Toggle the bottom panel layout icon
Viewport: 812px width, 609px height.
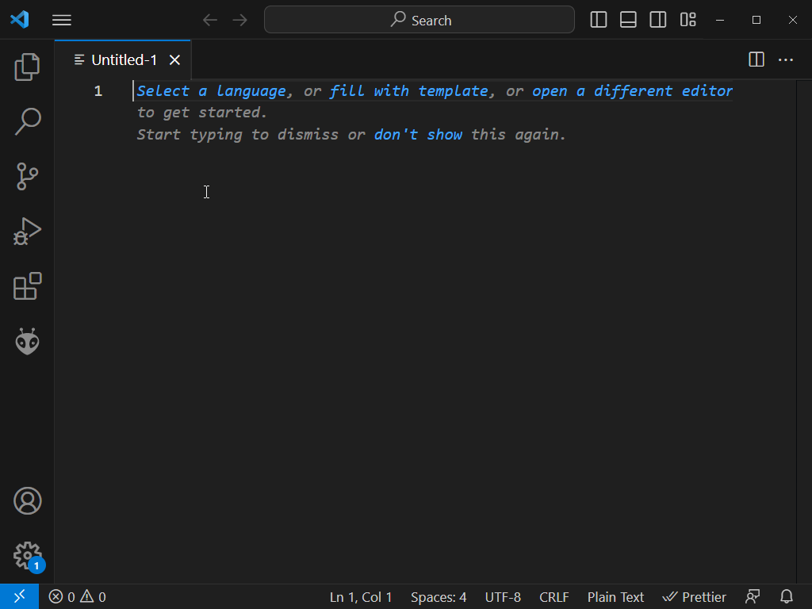pyautogui.click(x=628, y=20)
